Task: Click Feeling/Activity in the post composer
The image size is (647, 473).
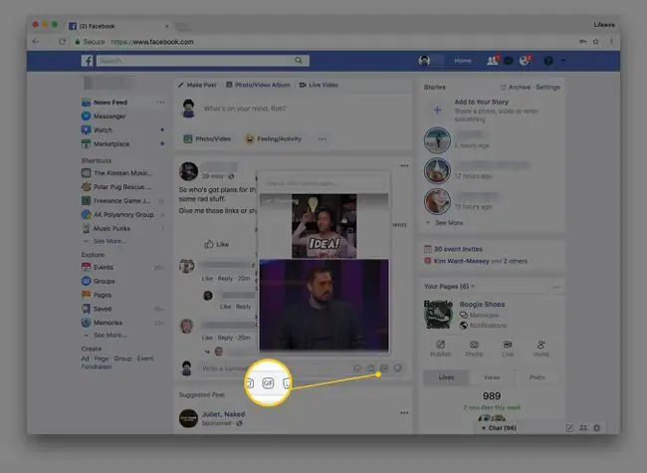Action: tap(274, 138)
